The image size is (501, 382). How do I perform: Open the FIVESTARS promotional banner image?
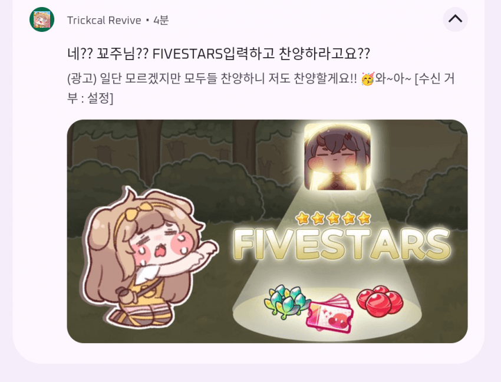tap(267, 231)
